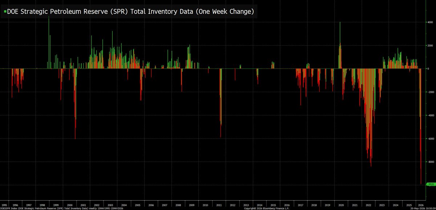Screen dimensions: 436x210
Task: Click the 1995 year label on x-axis
Action: 5,205
